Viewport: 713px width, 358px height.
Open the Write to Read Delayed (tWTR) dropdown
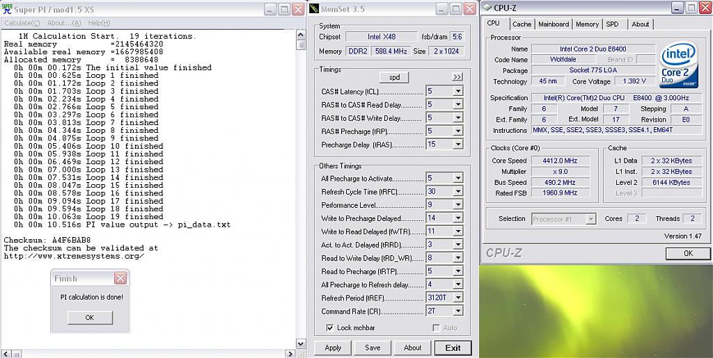(x=458, y=231)
